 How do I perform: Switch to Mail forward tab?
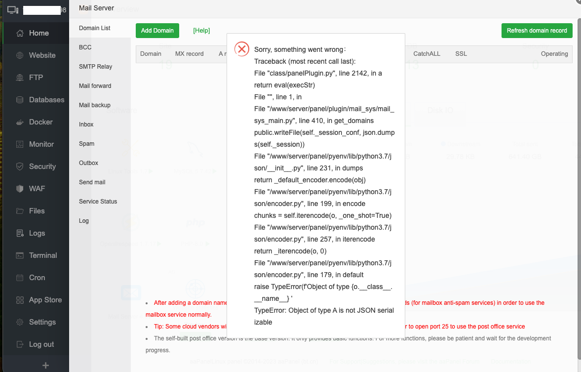click(95, 86)
